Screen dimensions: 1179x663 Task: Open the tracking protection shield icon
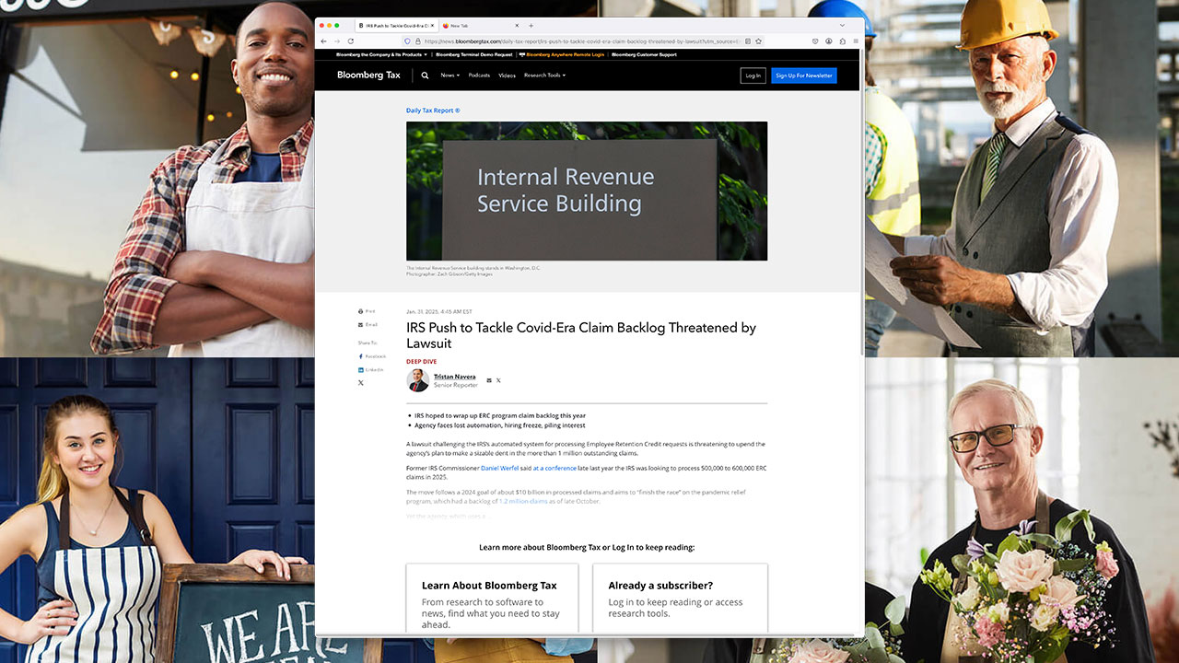coord(407,41)
